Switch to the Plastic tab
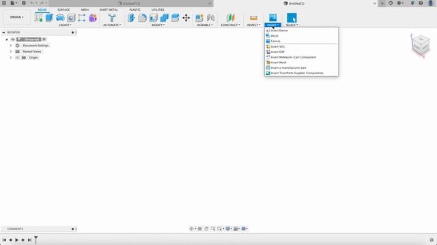The width and height of the screenshot is (437, 245). pos(135,10)
